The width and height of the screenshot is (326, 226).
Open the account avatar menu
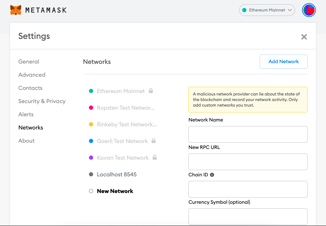(x=309, y=10)
